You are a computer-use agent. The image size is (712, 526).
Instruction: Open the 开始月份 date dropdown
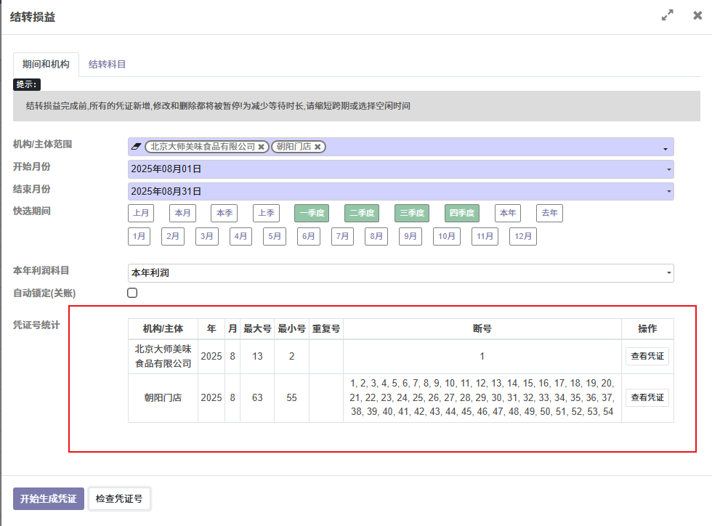[668, 169]
